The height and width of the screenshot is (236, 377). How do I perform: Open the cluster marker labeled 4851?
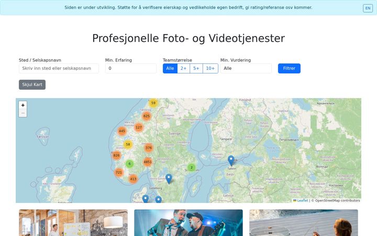(x=148, y=162)
